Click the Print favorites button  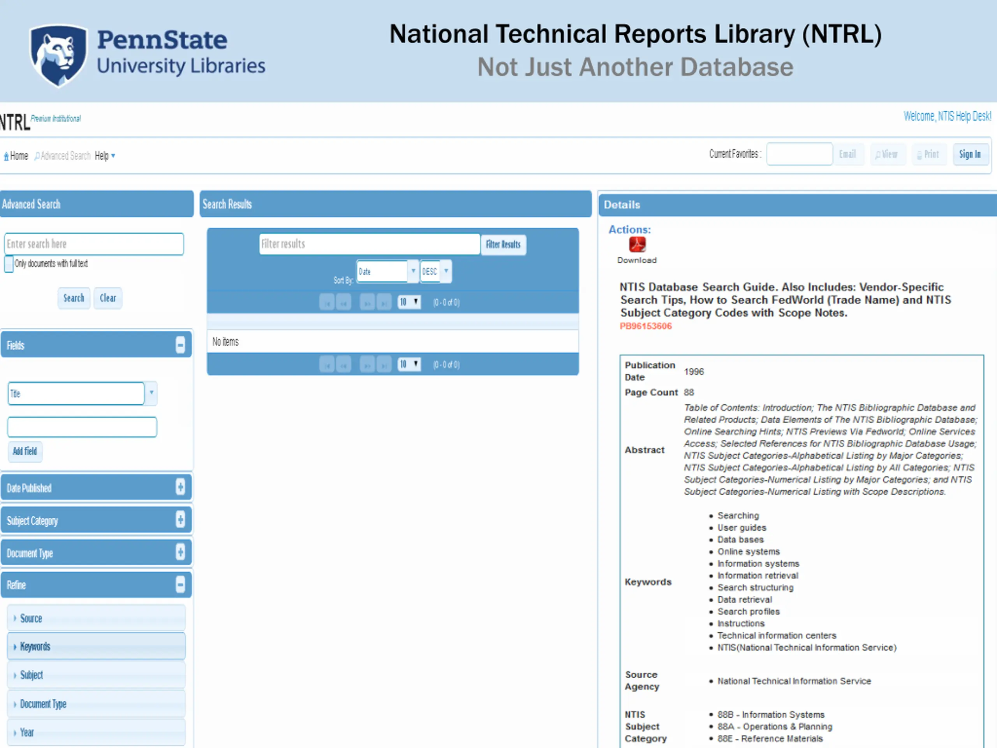(x=928, y=154)
